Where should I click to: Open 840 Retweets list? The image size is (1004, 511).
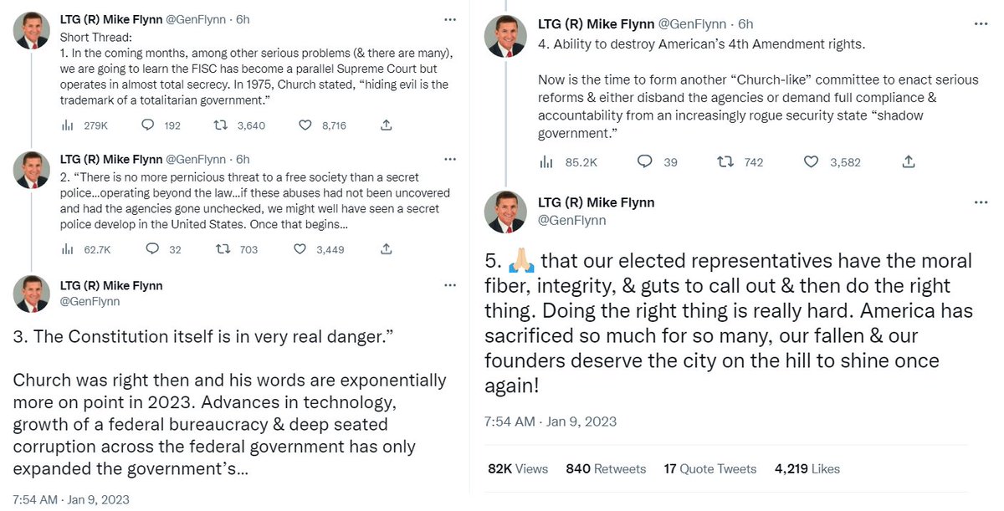[606, 469]
